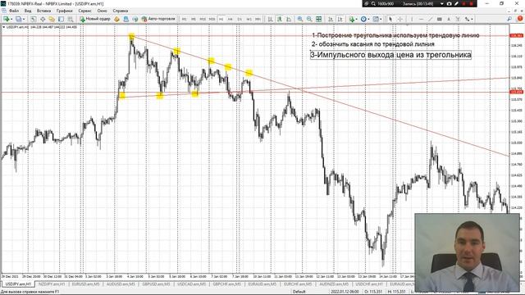Viewport: 525px width, 295px height.
Task: Switch to W1 timeframe
Action: coord(249,20)
